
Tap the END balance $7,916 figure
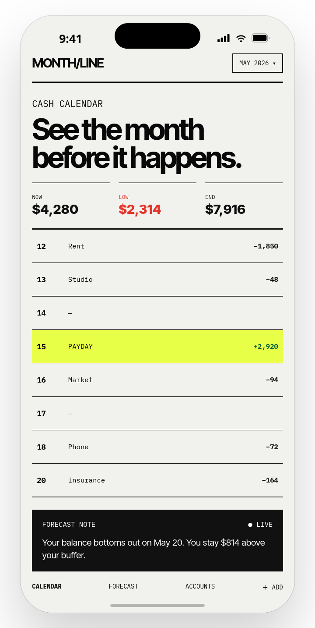225,209
